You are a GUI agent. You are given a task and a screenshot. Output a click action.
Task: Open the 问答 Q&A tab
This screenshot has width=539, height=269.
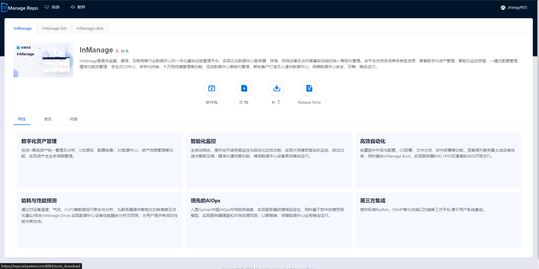(x=74, y=119)
